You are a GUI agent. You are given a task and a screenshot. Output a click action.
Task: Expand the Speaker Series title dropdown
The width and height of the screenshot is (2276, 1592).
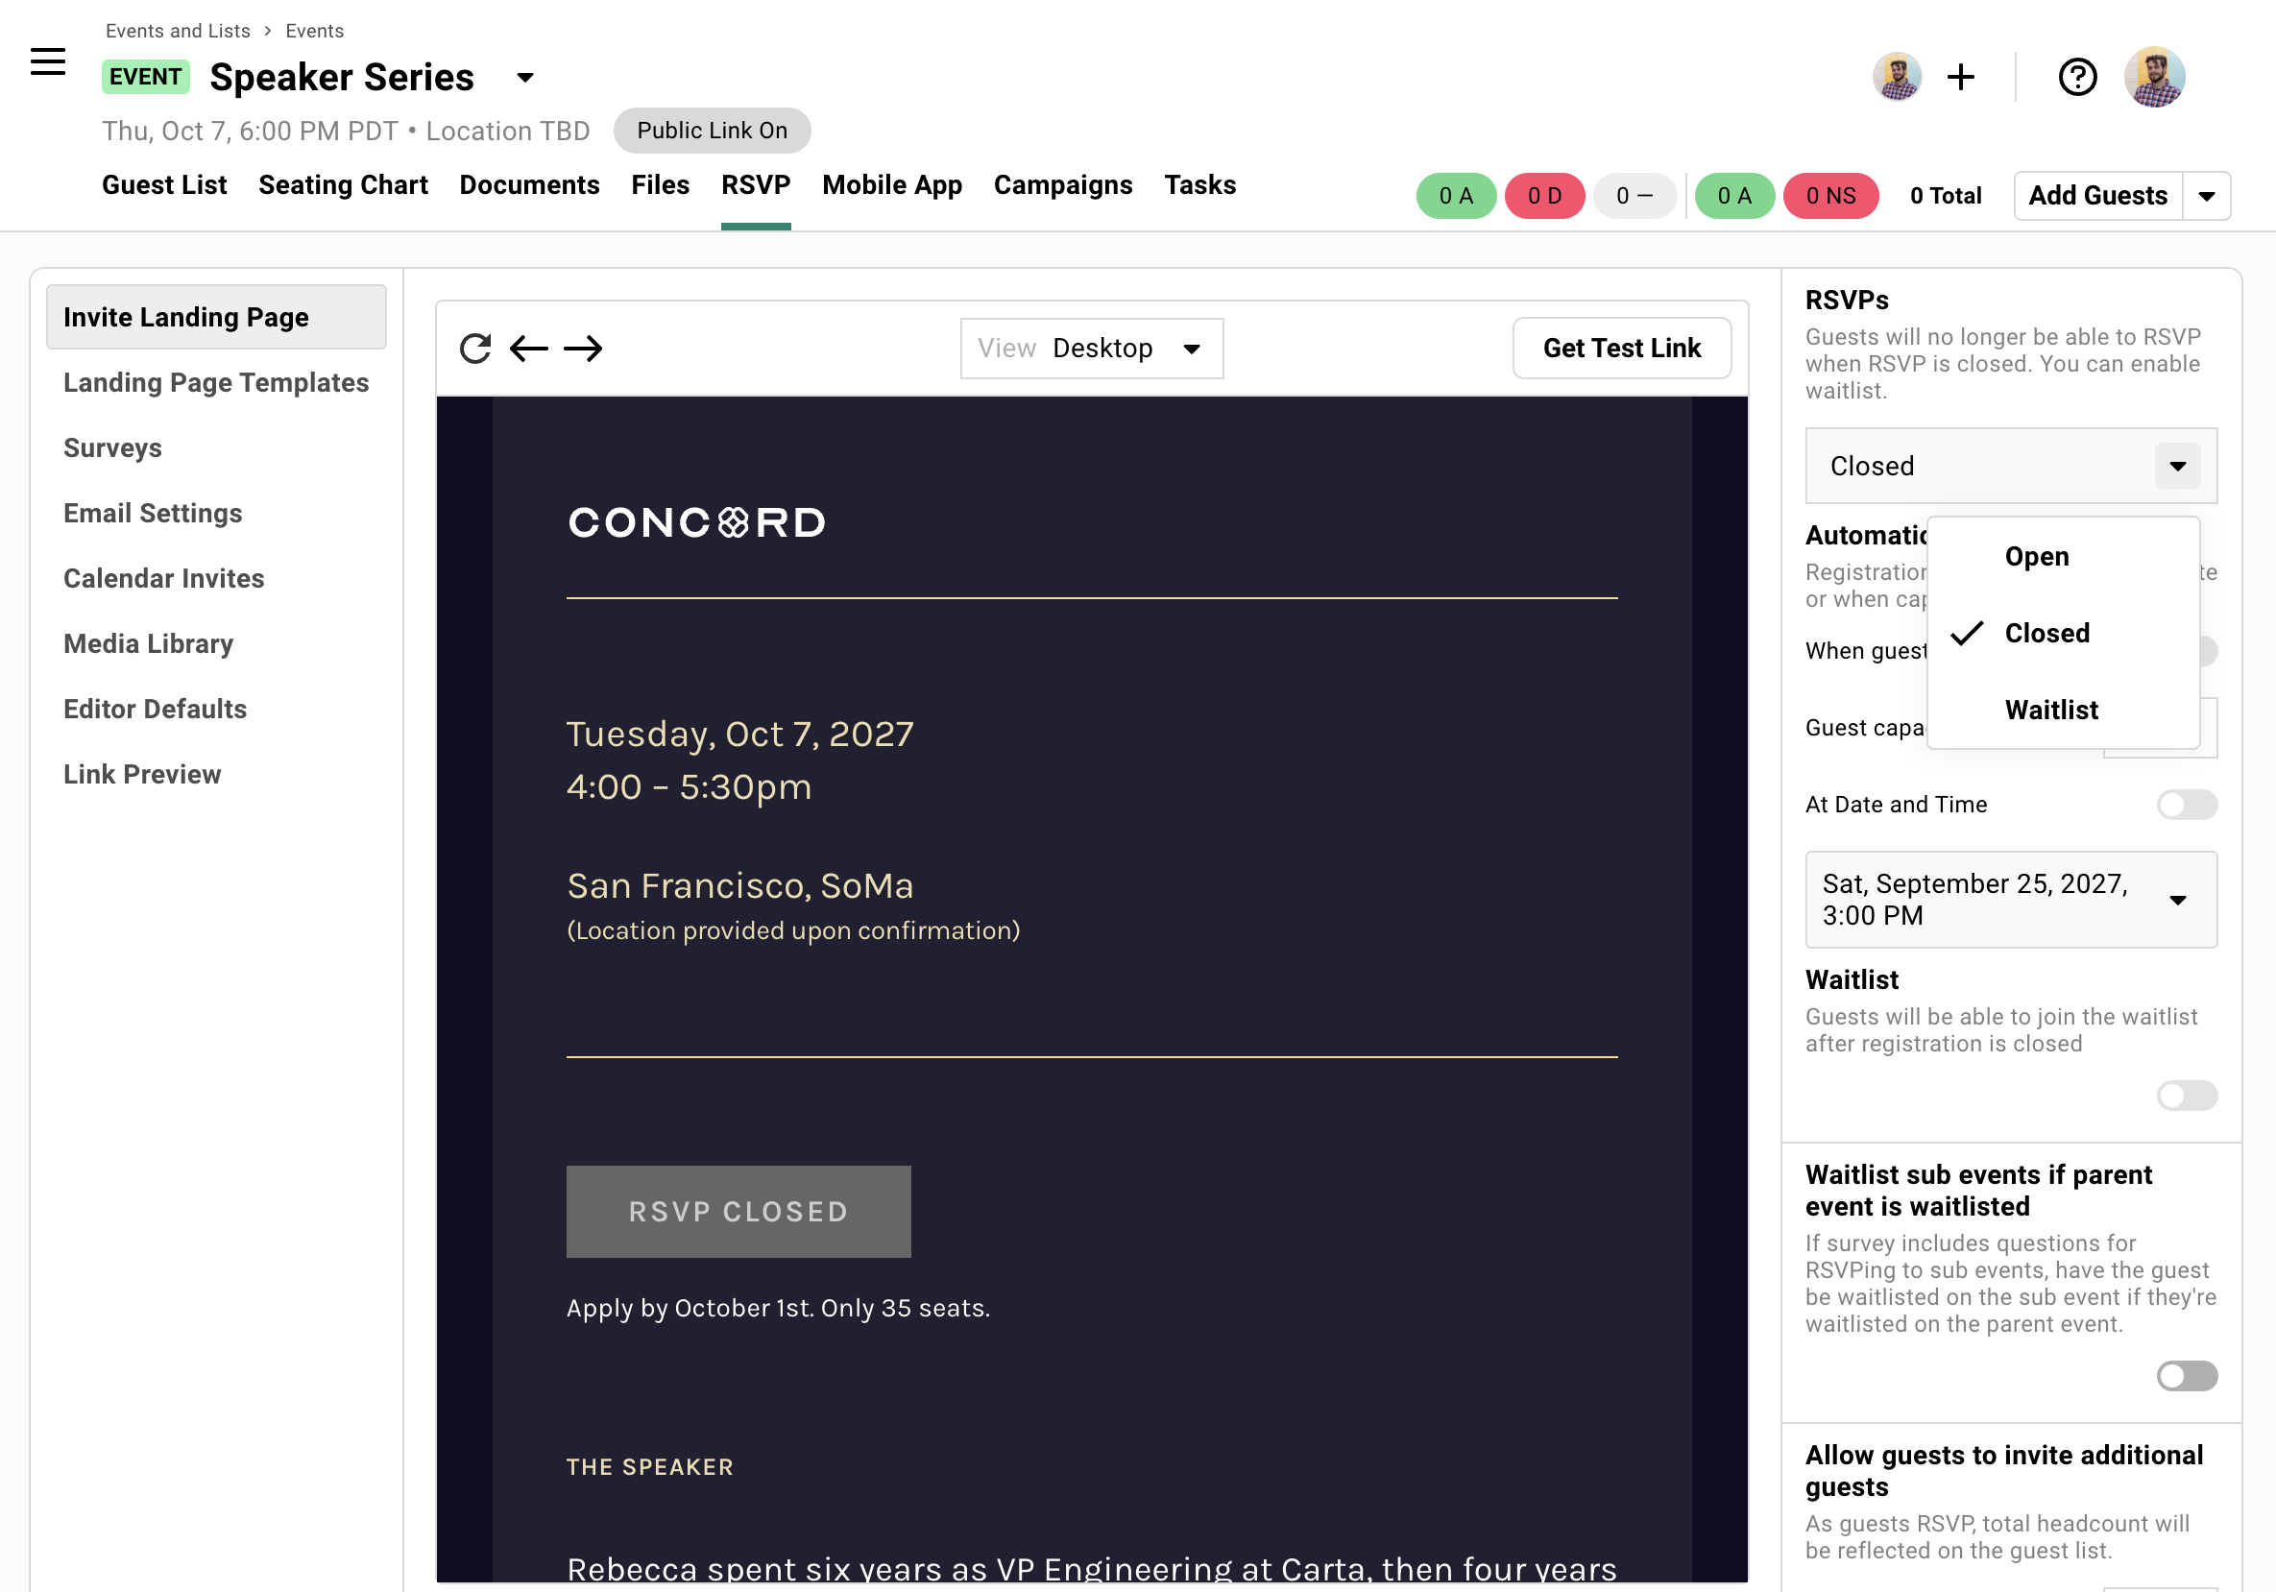point(524,78)
